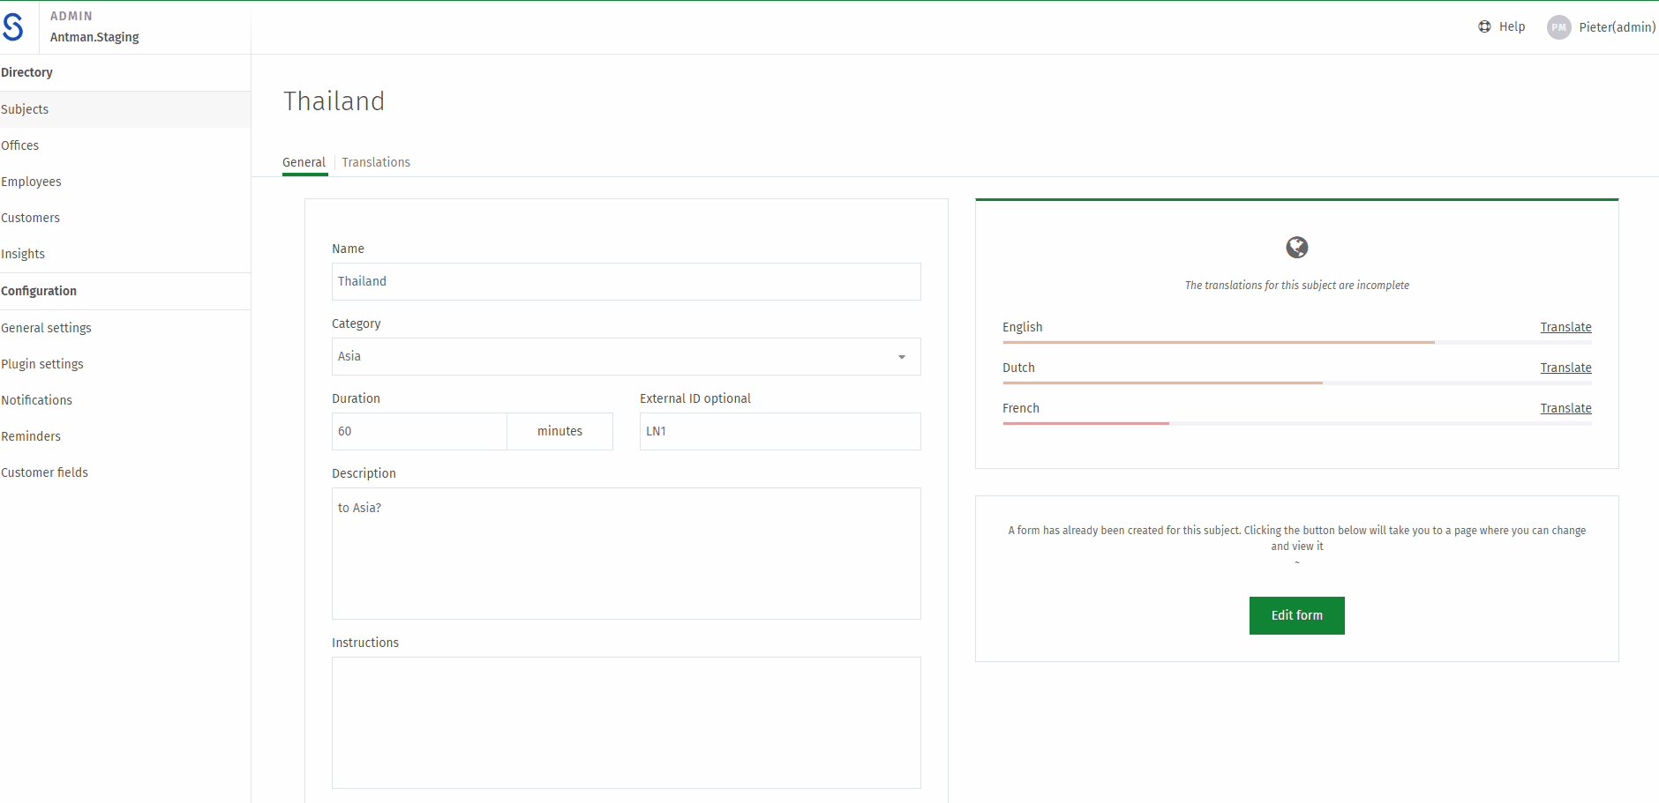The width and height of the screenshot is (1659, 803).
Task: Click the Description text area
Action: (x=626, y=554)
